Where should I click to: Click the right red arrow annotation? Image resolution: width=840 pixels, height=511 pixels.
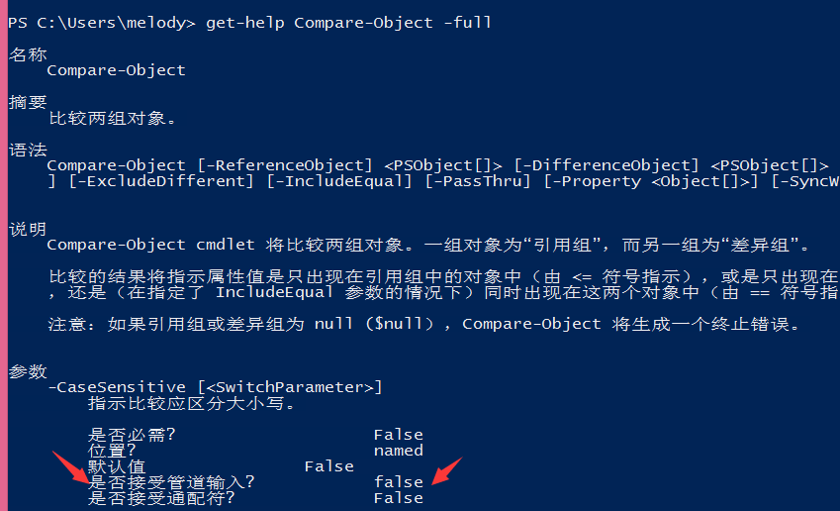click(447, 470)
